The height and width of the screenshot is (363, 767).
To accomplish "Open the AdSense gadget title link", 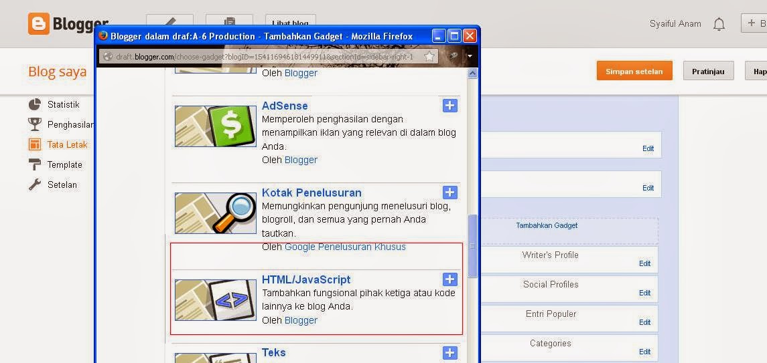I will pyautogui.click(x=285, y=106).
